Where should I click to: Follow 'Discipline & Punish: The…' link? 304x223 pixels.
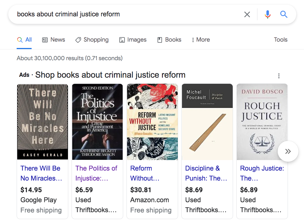(206, 173)
